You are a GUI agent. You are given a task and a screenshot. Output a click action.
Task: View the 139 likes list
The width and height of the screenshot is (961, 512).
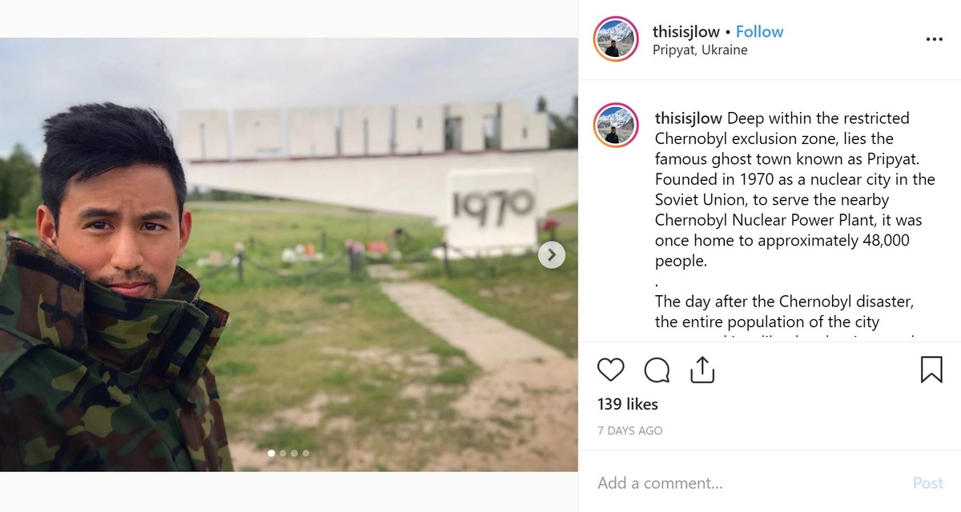click(628, 404)
